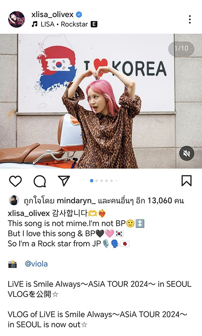Screen dimensions: 202x336
Task: Unmute the video with the speaker icon
Action: pos(187,153)
